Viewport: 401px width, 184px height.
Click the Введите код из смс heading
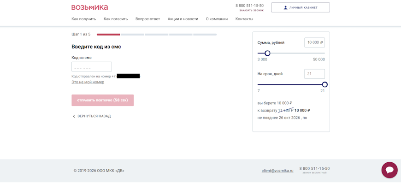click(x=96, y=47)
